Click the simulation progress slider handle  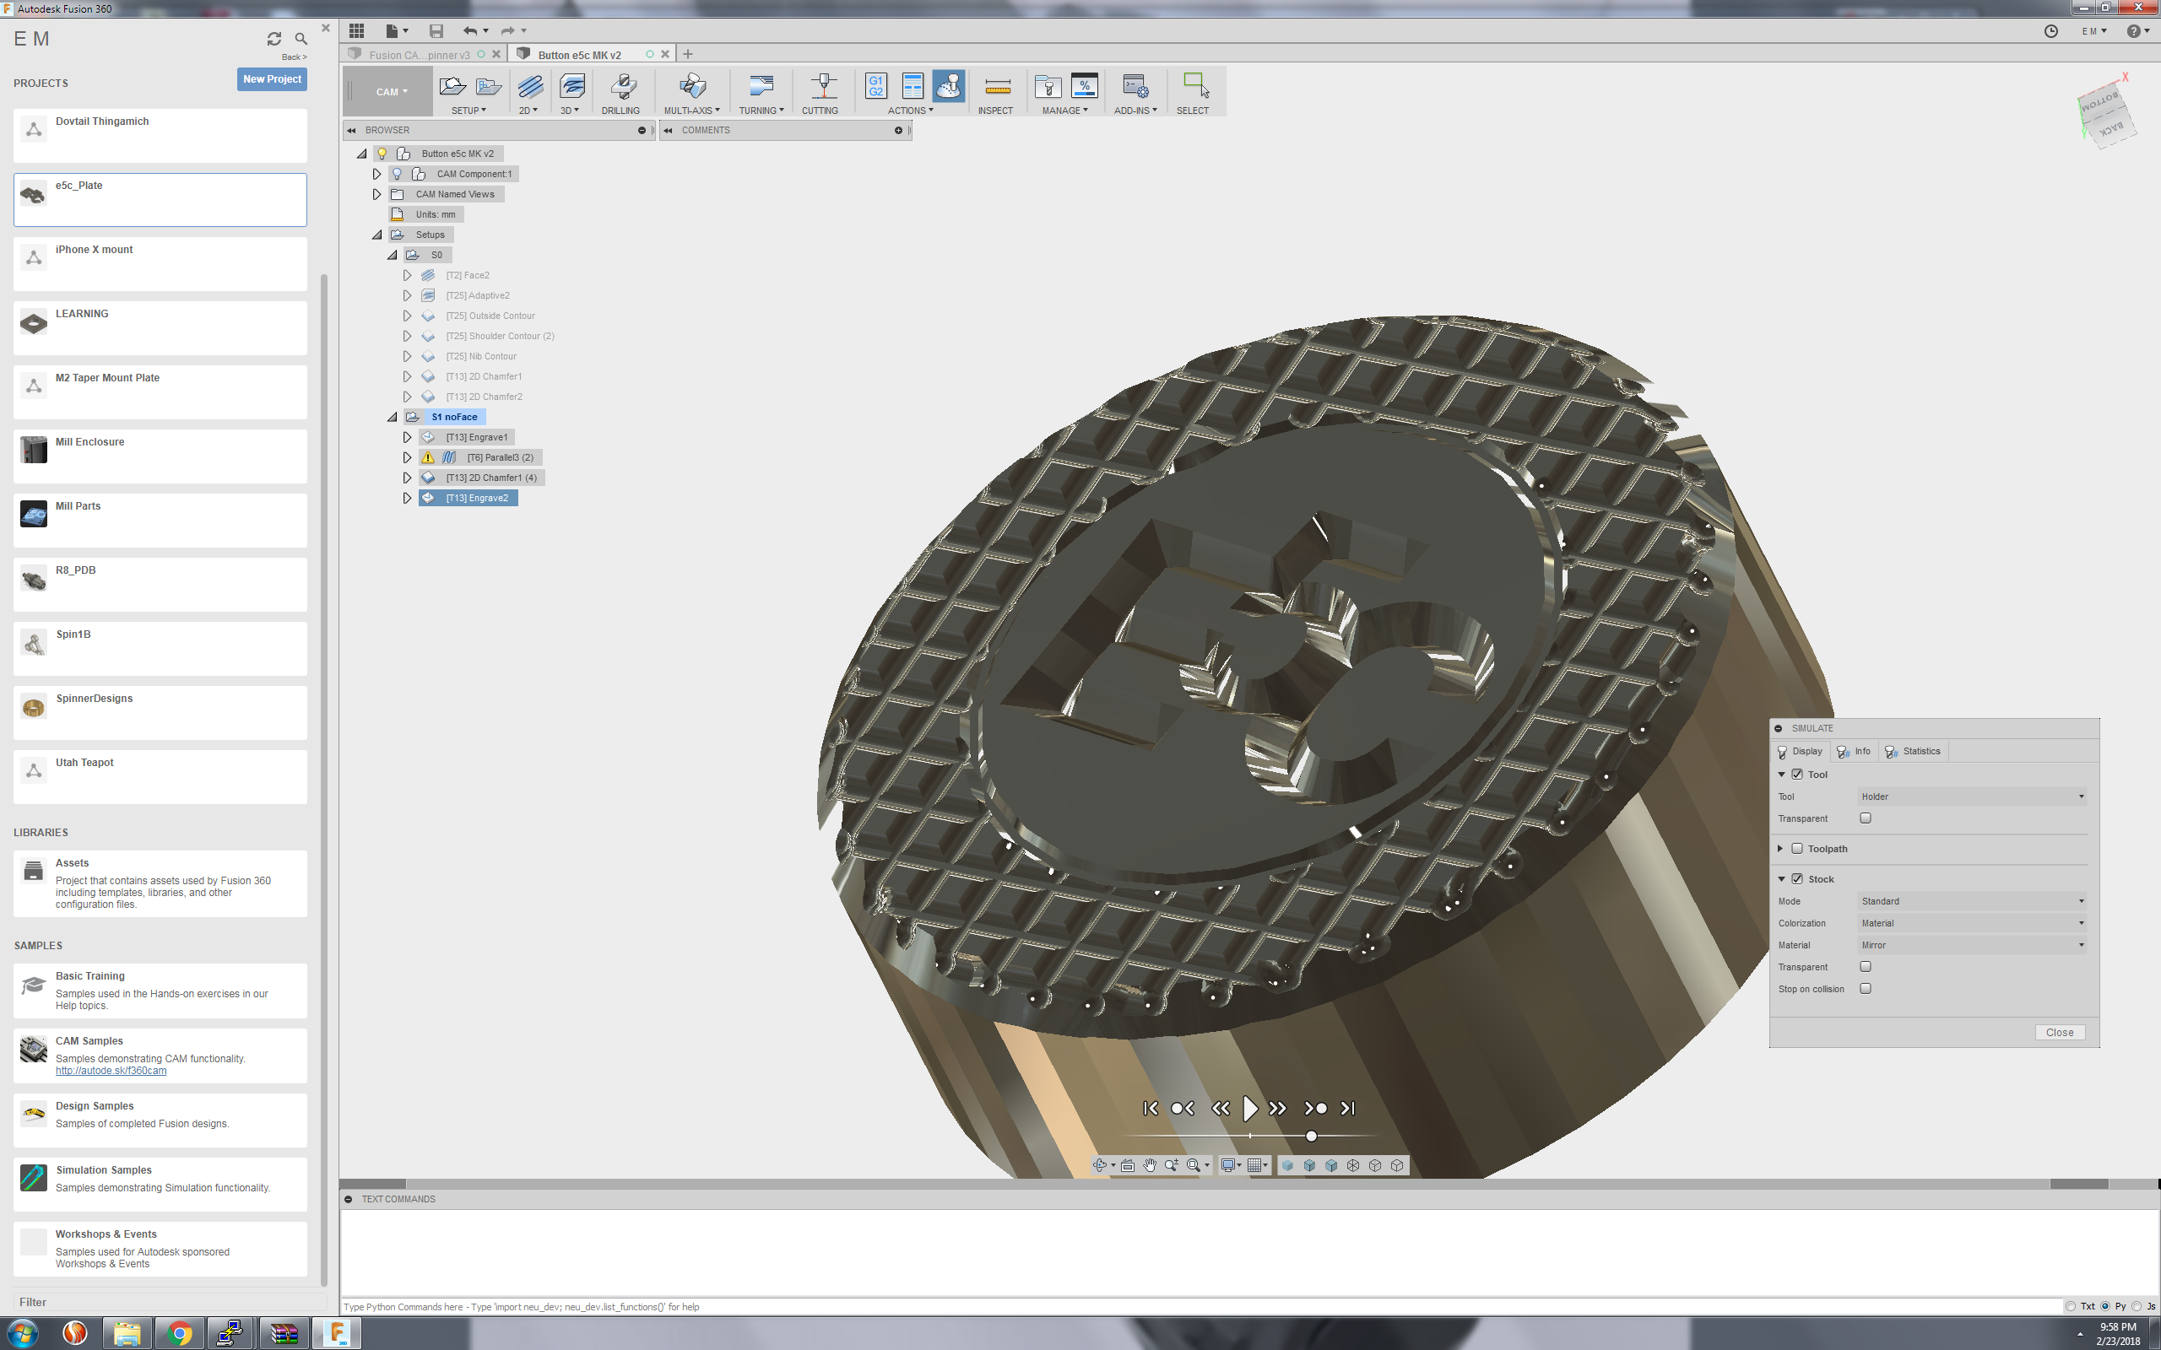[x=1311, y=1136]
